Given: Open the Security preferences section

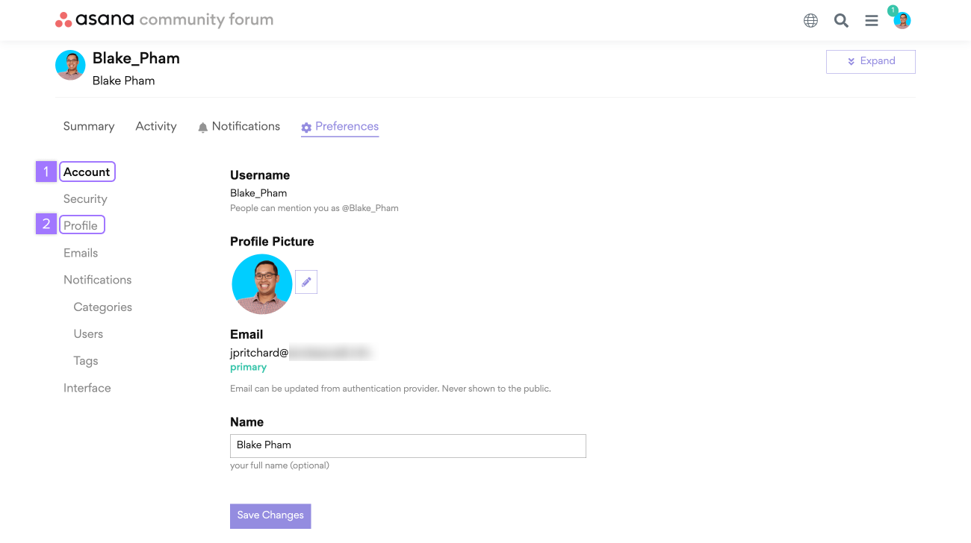Looking at the screenshot, I should (x=85, y=198).
